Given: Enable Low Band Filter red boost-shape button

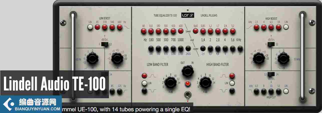Looking at the screenshot, I should tap(144, 75).
